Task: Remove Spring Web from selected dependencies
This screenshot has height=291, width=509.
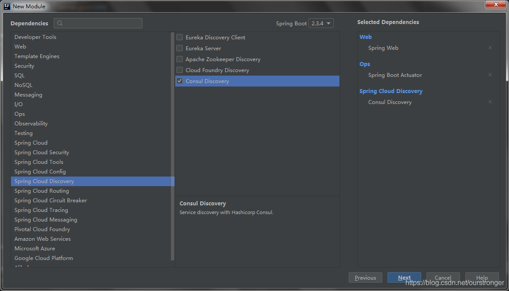Action: pyautogui.click(x=490, y=48)
